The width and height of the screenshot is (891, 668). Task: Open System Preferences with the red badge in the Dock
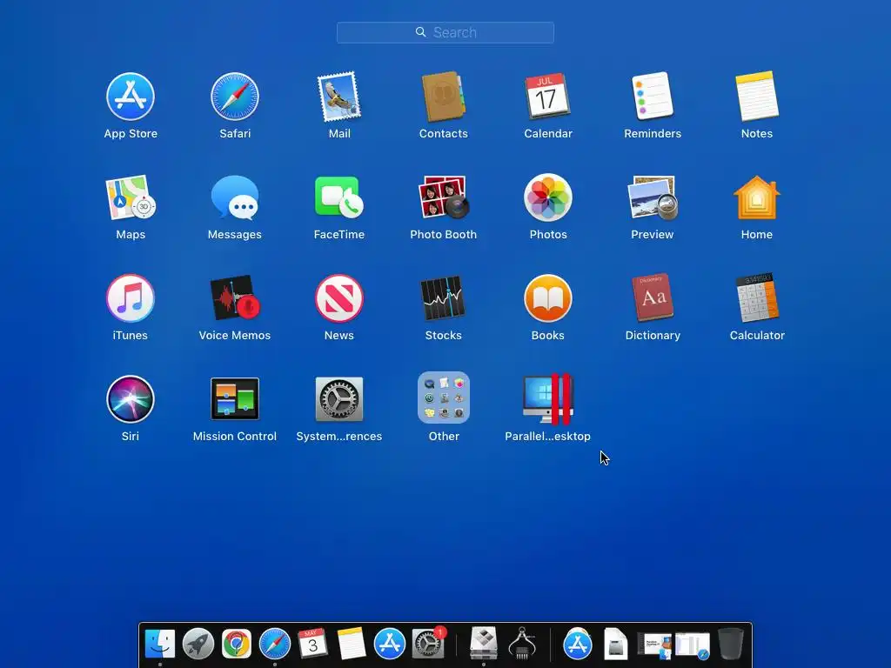[x=428, y=644]
